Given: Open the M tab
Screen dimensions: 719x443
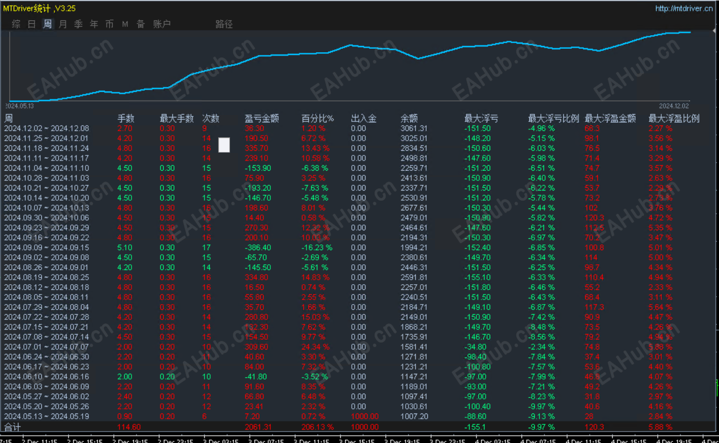Looking at the screenshot, I should [x=125, y=24].
